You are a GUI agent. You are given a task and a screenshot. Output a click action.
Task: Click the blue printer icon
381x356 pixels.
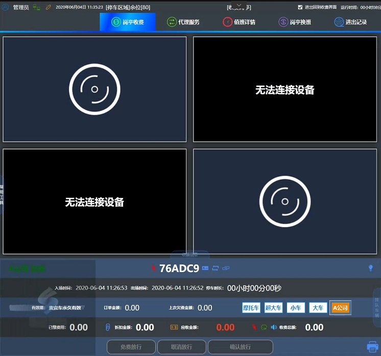tap(372, 346)
